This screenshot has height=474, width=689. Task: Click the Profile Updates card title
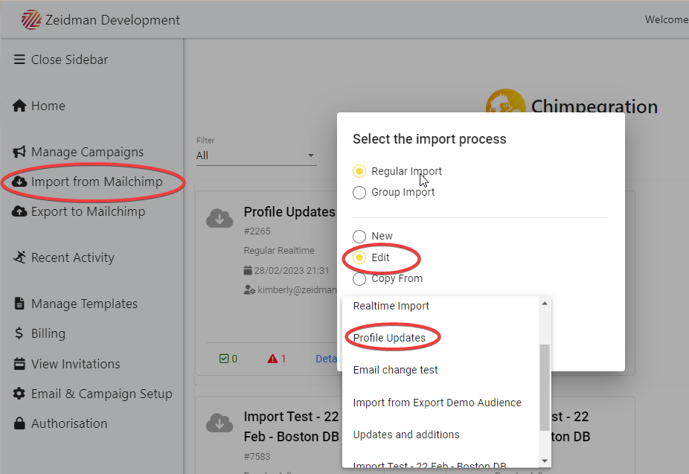click(x=289, y=212)
